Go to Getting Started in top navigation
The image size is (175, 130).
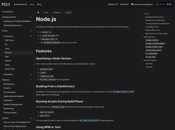pos(20,4)
